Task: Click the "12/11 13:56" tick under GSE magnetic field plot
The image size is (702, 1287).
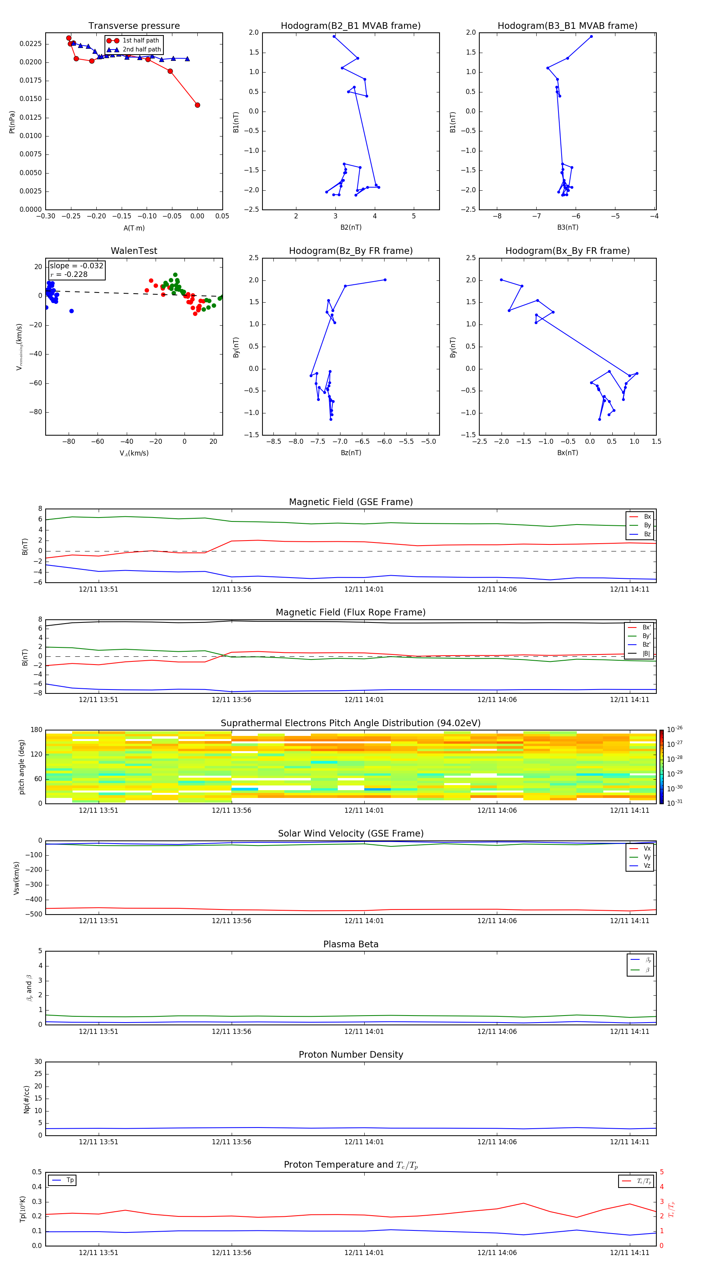Action: (231, 590)
